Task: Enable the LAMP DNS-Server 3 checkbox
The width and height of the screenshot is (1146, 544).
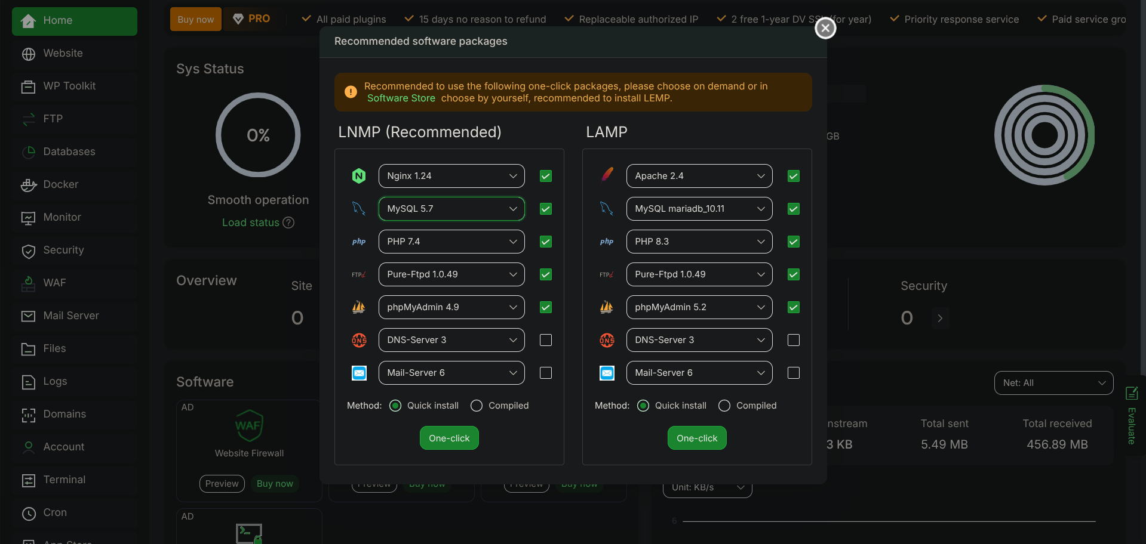Action: [x=793, y=340]
